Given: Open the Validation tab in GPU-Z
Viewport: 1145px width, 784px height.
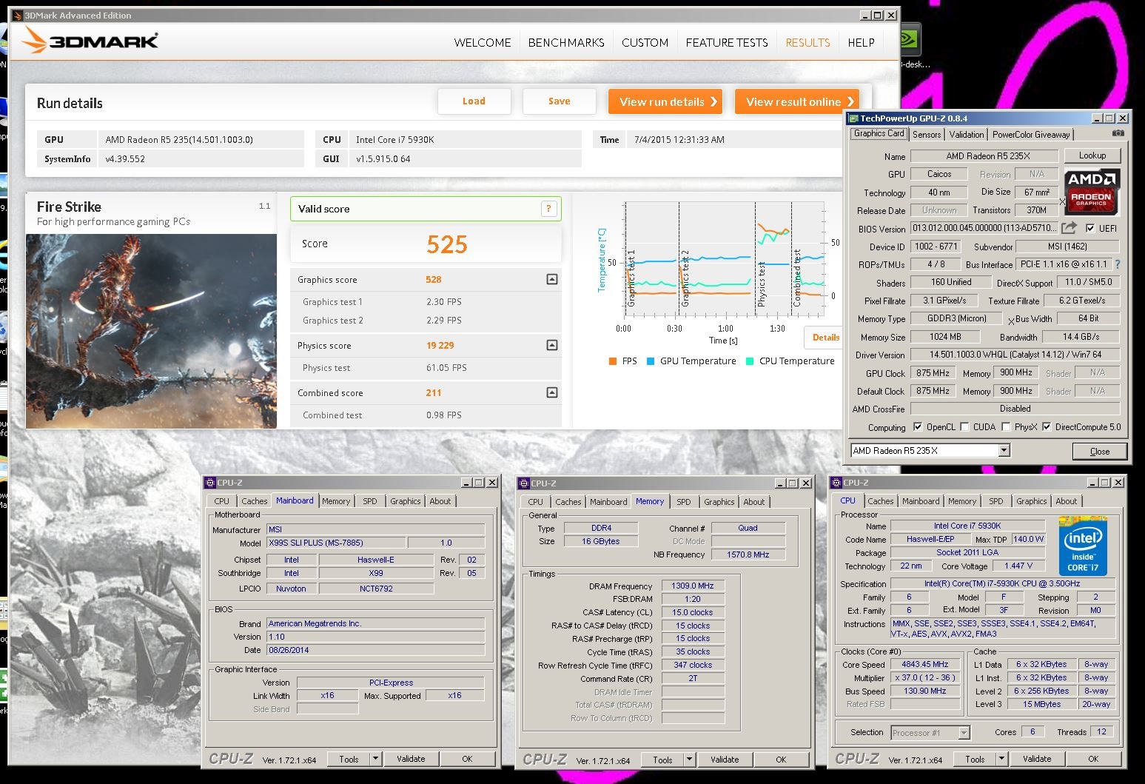Looking at the screenshot, I should point(967,134).
